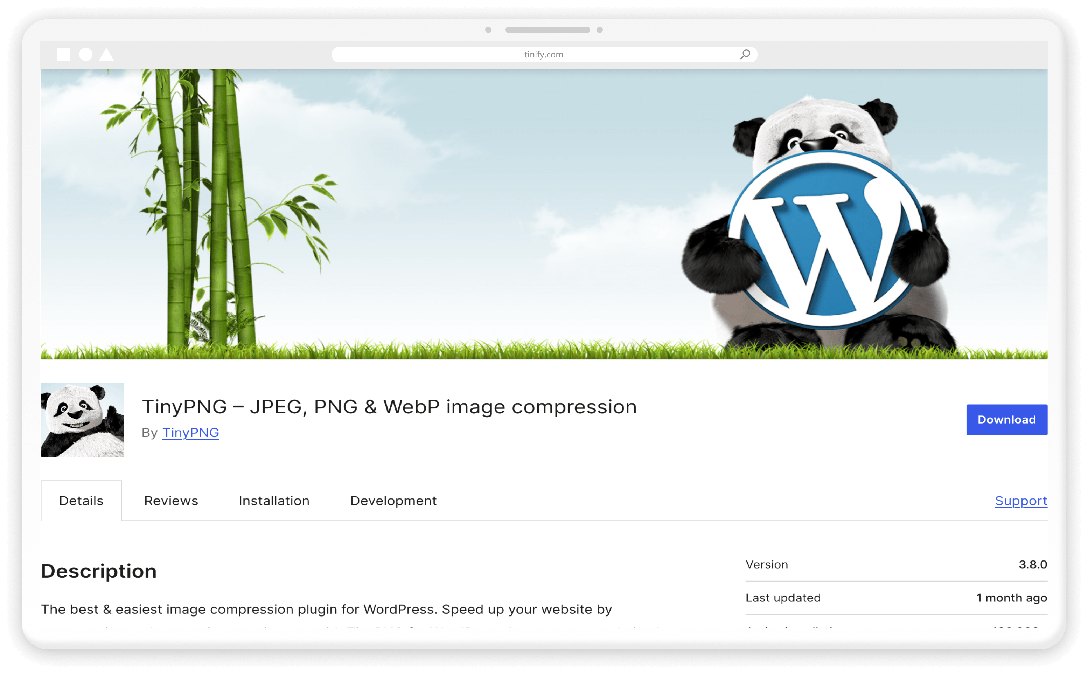Click the tinify.com address bar
This screenshot has width=1088, height=674.
pyautogui.click(x=544, y=54)
